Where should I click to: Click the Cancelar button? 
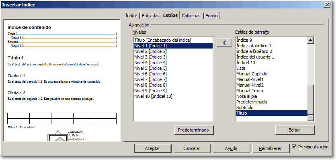(192, 148)
